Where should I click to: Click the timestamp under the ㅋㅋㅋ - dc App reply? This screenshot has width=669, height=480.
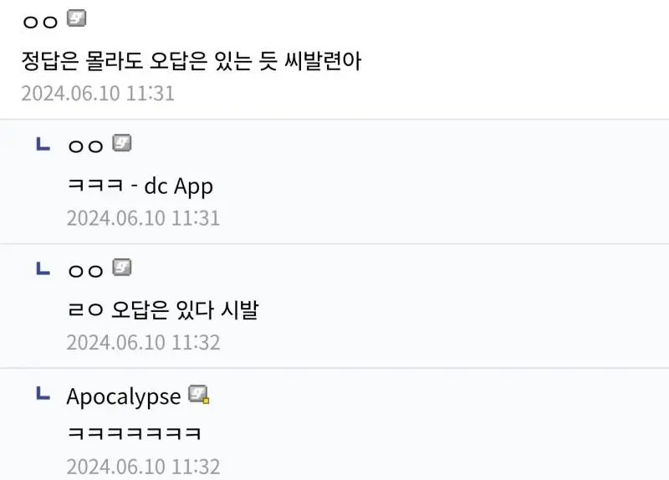(x=143, y=218)
